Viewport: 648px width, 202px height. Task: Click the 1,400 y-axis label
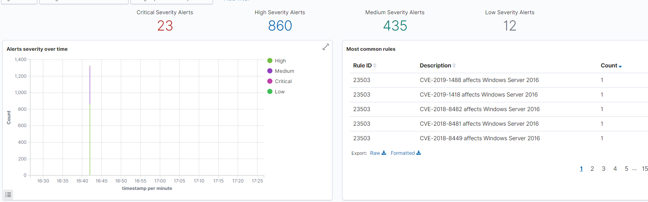(x=21, y=60)
